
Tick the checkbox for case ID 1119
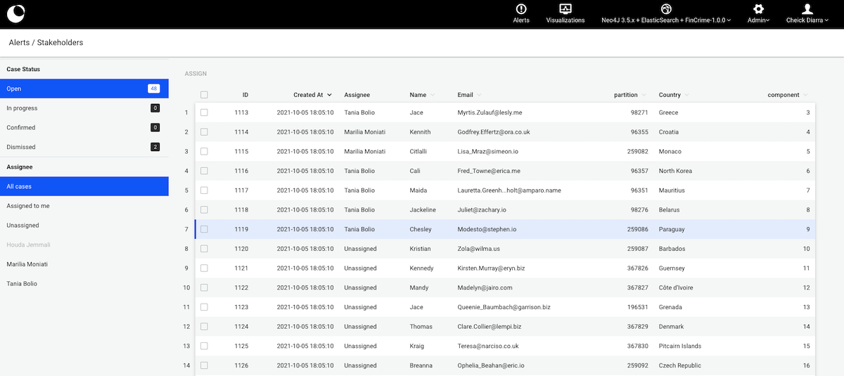tap(204, 229)
